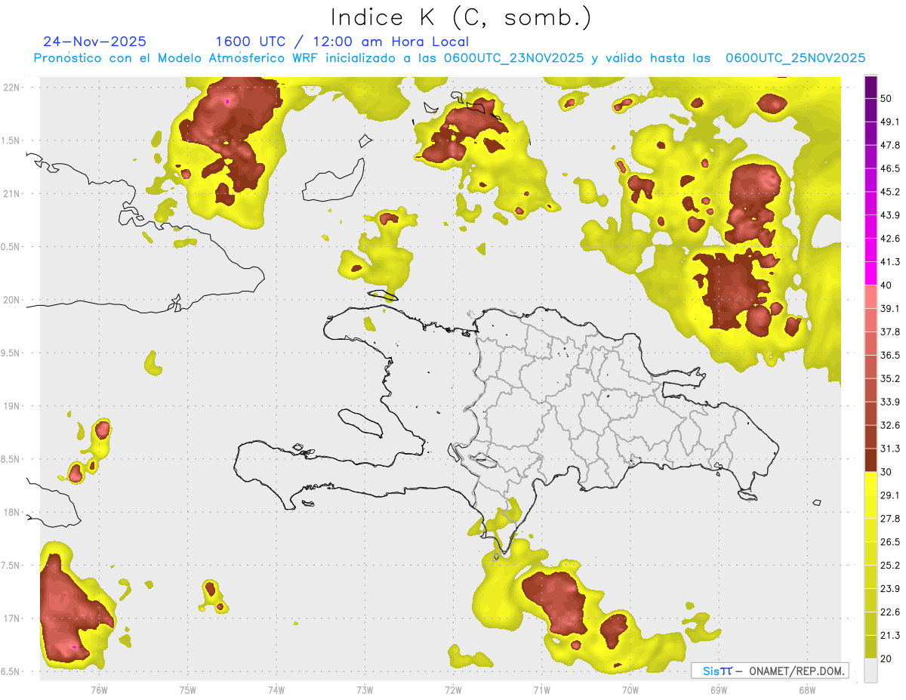This screenshot has width=906, height=700.
Task: Click the '19N' latitude label
Action: click(11, 406)
